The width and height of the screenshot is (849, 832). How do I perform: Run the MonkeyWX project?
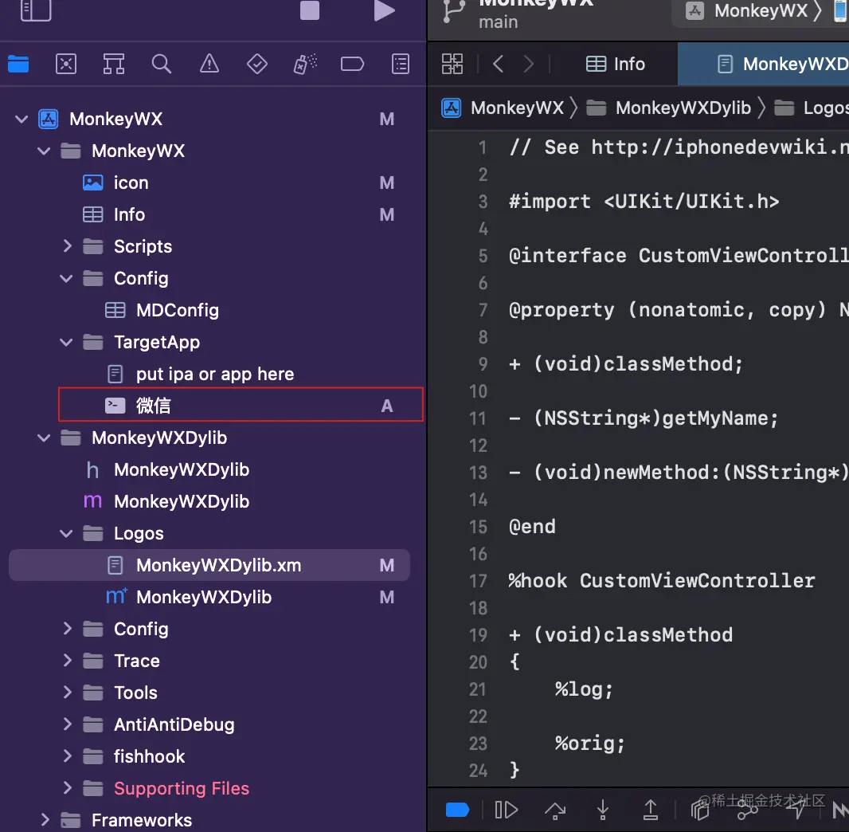tap(384, 10)
